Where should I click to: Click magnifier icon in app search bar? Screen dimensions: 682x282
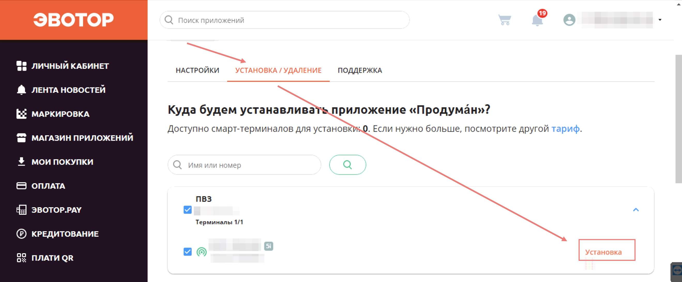pos(169,20)
